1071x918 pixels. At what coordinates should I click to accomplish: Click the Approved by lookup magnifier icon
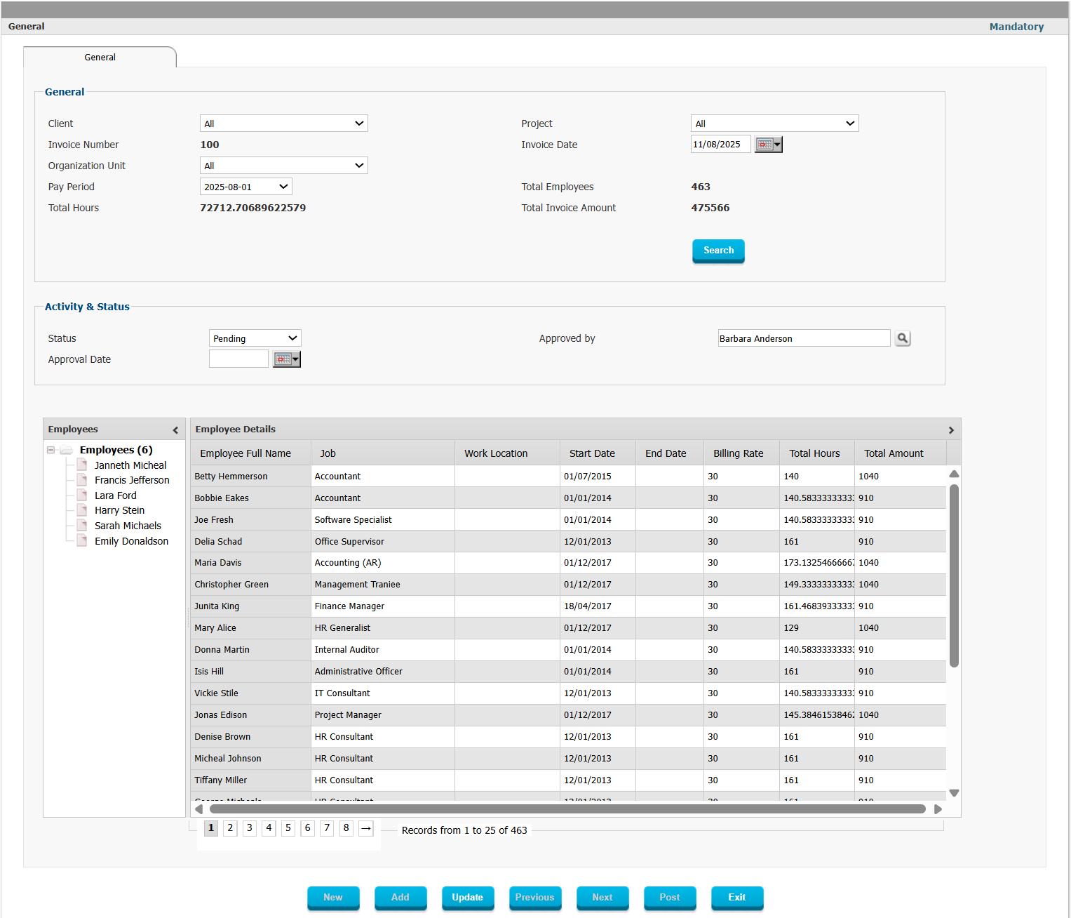903,338
